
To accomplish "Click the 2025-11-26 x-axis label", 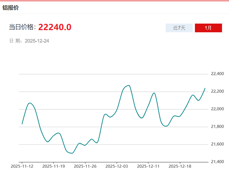I will pyautogui.click(x=85, y=166).
